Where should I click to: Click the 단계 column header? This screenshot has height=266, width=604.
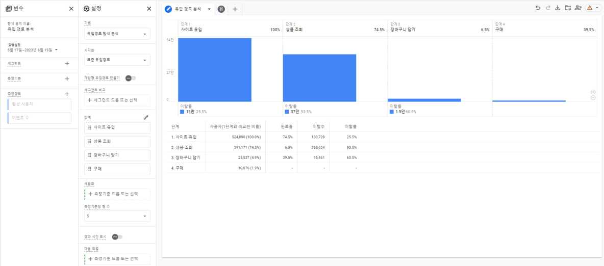tap(175, 126)
